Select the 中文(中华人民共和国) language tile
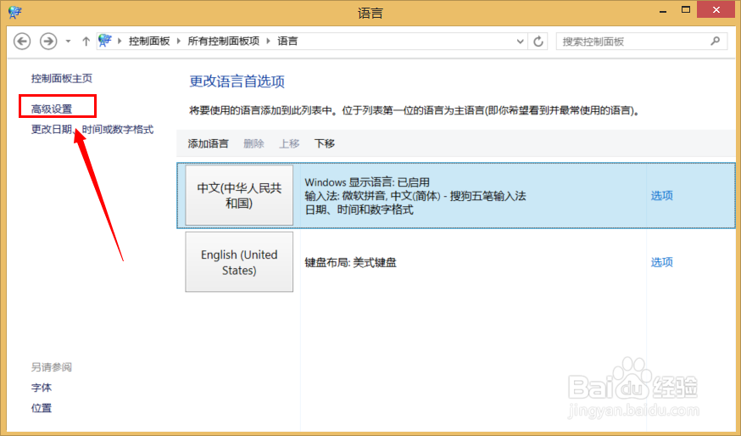 [x=239, y=195]
